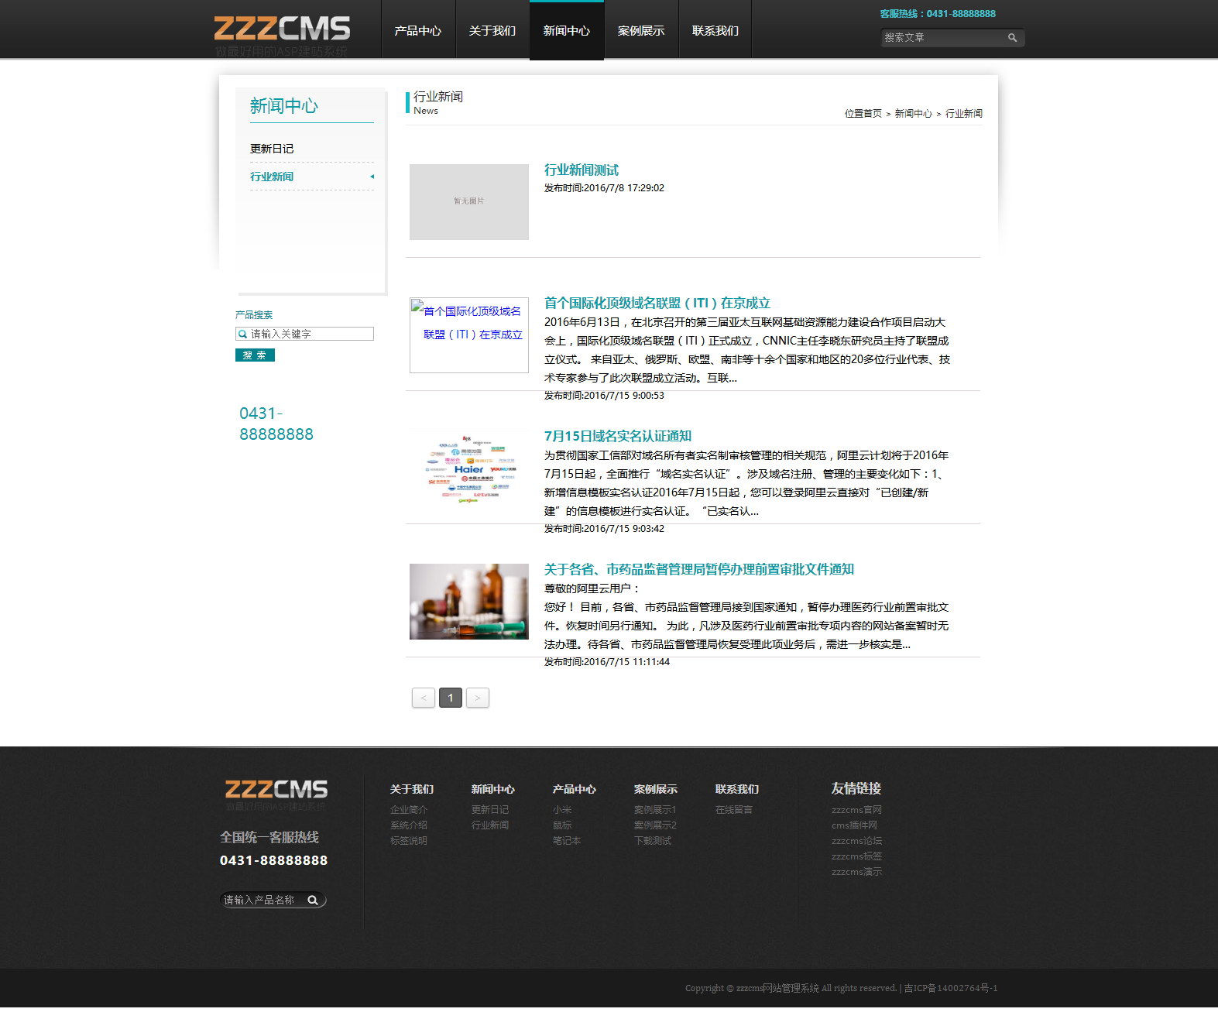Click footer 产品中心 heading
The width and height of the screenshot is (1218, 1019).
575,790
